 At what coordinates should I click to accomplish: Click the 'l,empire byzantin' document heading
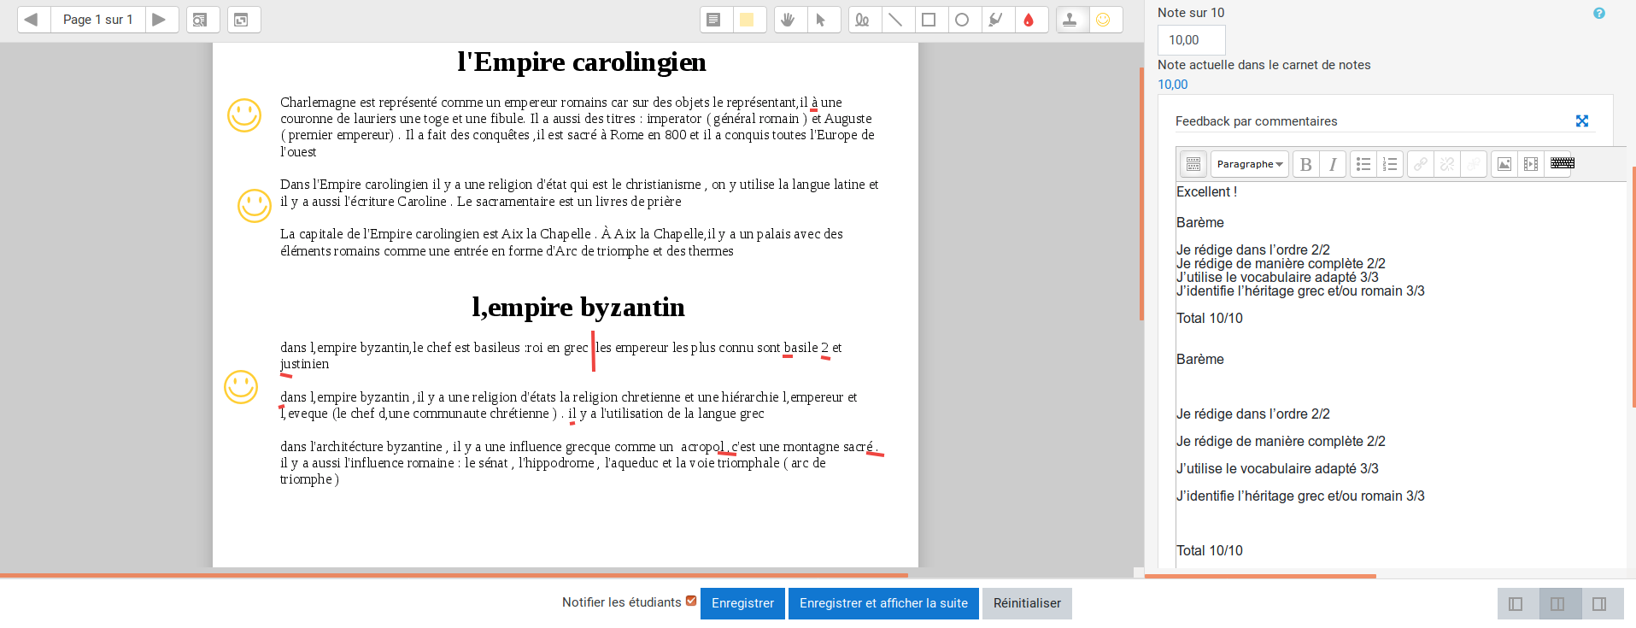(578, 307)
